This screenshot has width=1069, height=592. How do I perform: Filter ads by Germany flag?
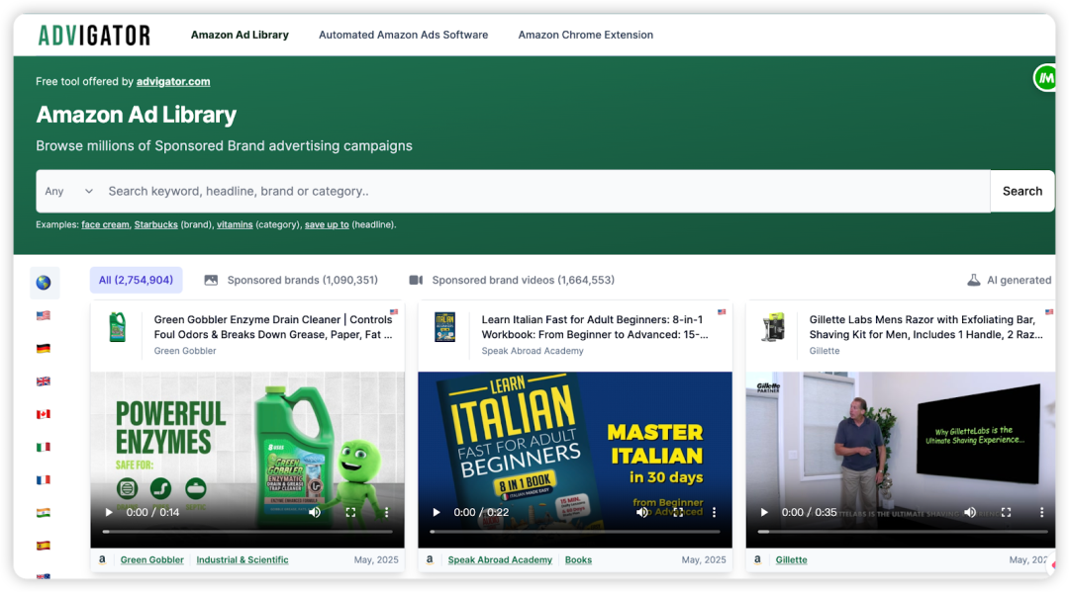[43, 349]
